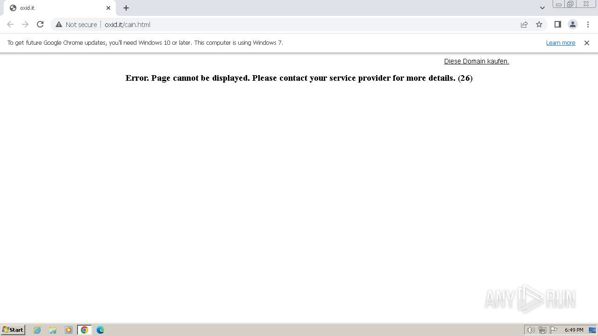Click the address bar URL oxid.it/cain.html
The image size is (598, 336).
click(128, 25)
